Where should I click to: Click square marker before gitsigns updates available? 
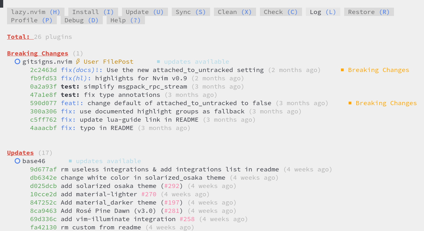158,62
